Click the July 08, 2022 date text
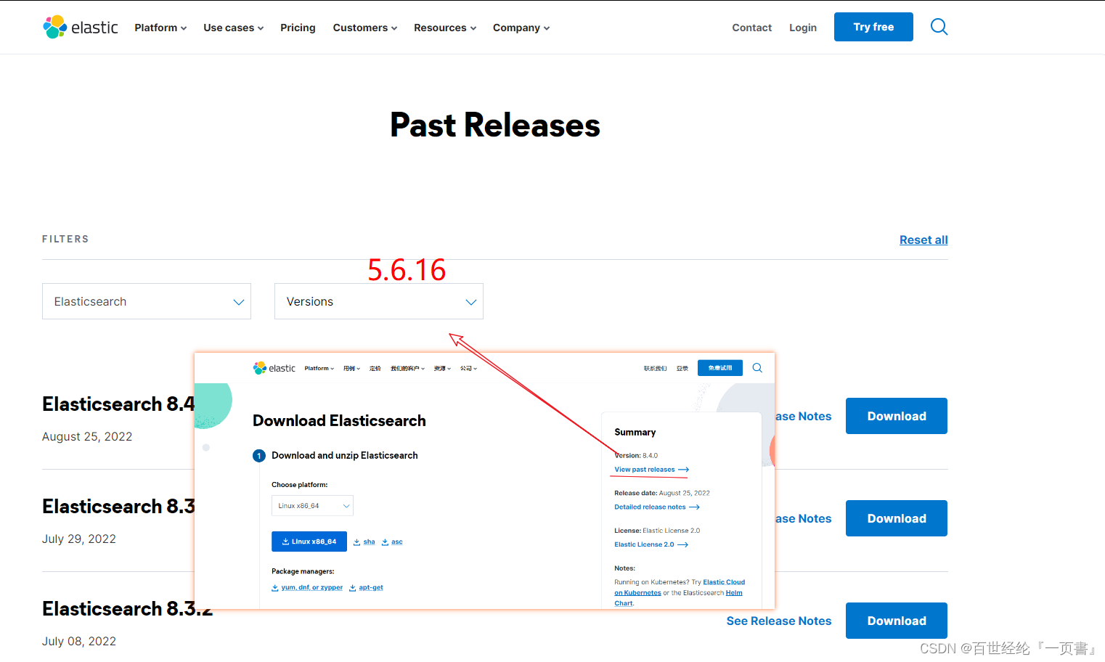This screenshot has width=1105, height=662. (79, 641)
